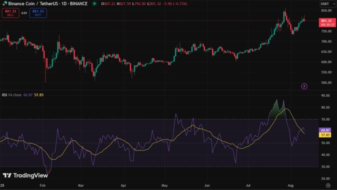
Task: Click the 700.00 price axis label
Action: point(326,41)
